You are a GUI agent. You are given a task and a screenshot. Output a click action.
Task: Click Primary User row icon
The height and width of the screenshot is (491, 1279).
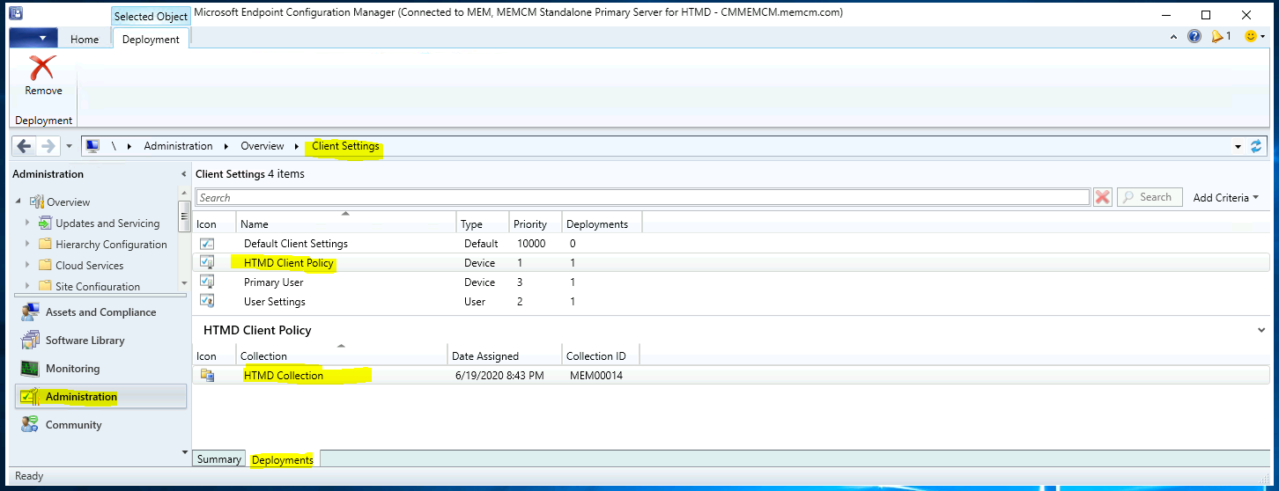click(x=207, y=282)
